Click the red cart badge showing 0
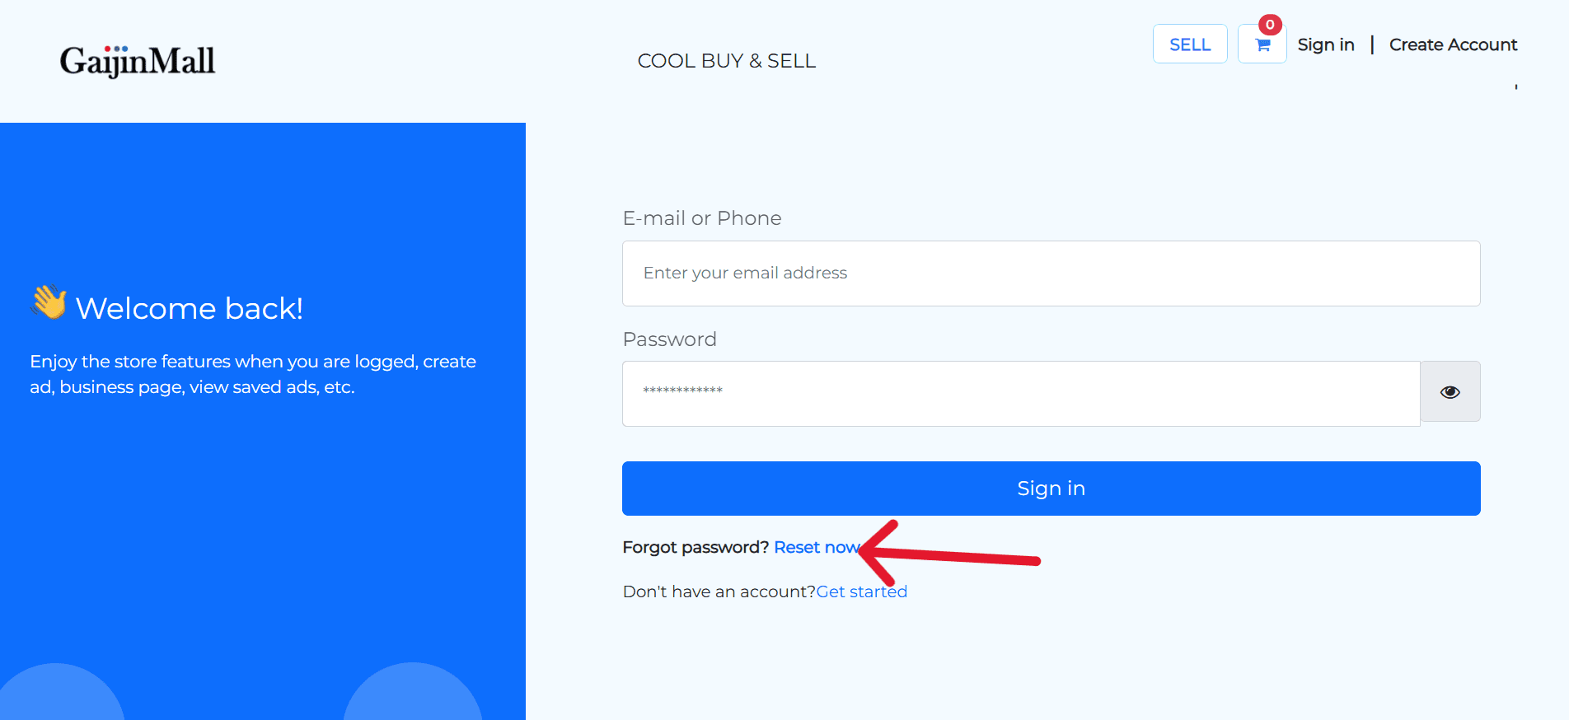 pyautogui.click(x=1271, y=24)
